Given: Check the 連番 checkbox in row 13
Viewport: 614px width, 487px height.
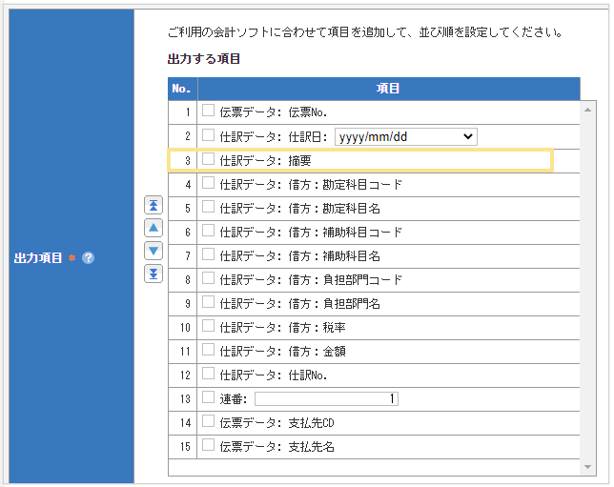Looking at the screenshot, I should 209,398.
